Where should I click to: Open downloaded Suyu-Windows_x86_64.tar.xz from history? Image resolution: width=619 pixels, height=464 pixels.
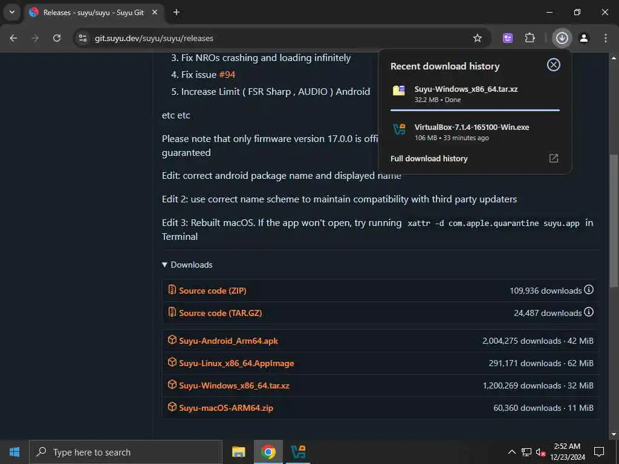[x=466, y=89]
